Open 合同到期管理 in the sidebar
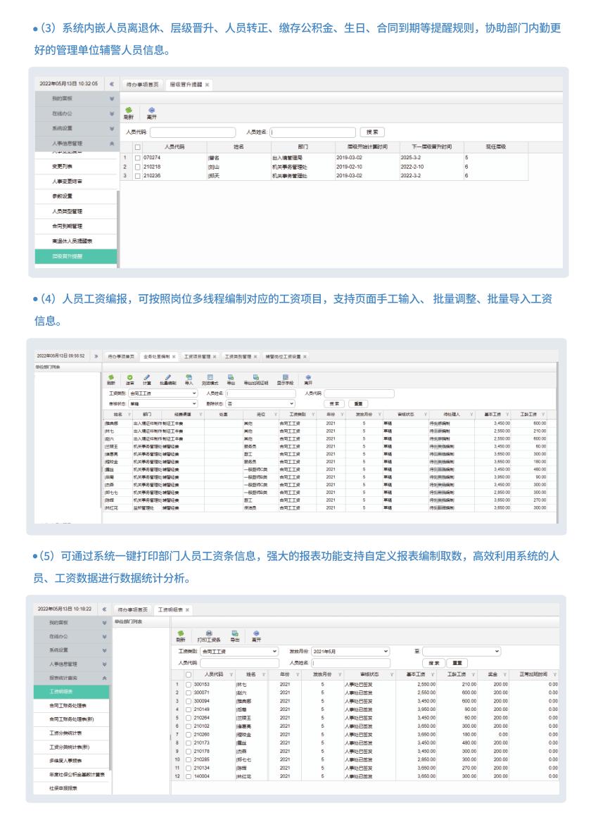This screenshot has height=822, width=598. click(68, 226)
